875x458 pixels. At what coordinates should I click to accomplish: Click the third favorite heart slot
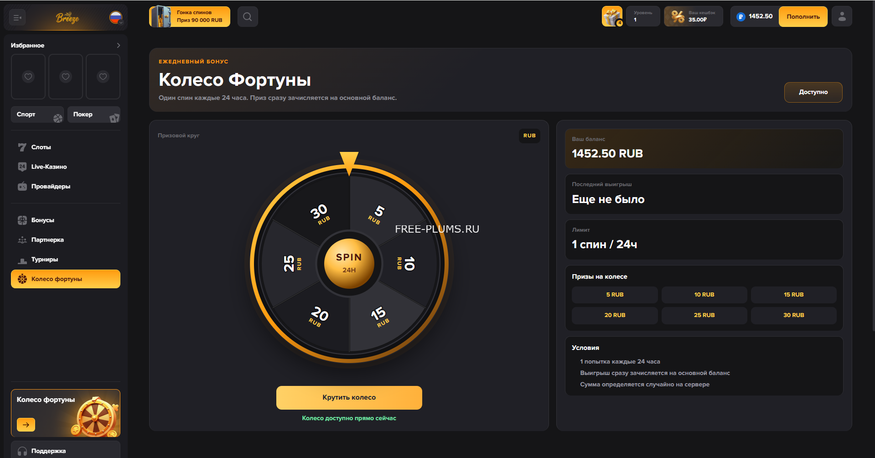point(103,77)
